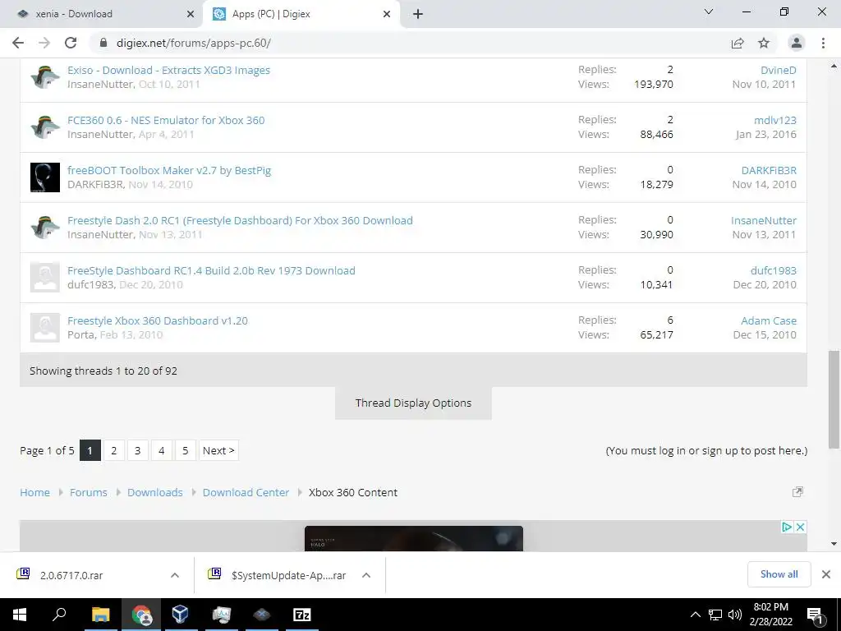Screen dimensions: 841x631
Task: Expand Thread Display Options
Action: coord(413,403)
